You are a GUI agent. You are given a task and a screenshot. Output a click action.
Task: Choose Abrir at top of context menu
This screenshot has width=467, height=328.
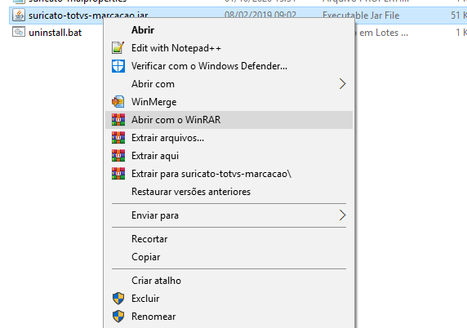click(143, 30)
